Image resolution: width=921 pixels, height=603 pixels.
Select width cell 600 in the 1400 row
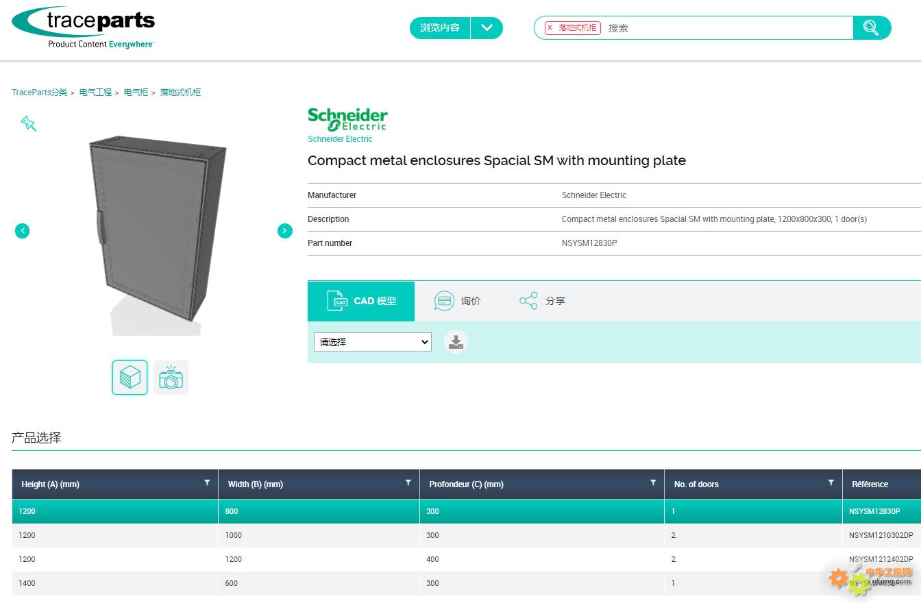tap(319, 583)
